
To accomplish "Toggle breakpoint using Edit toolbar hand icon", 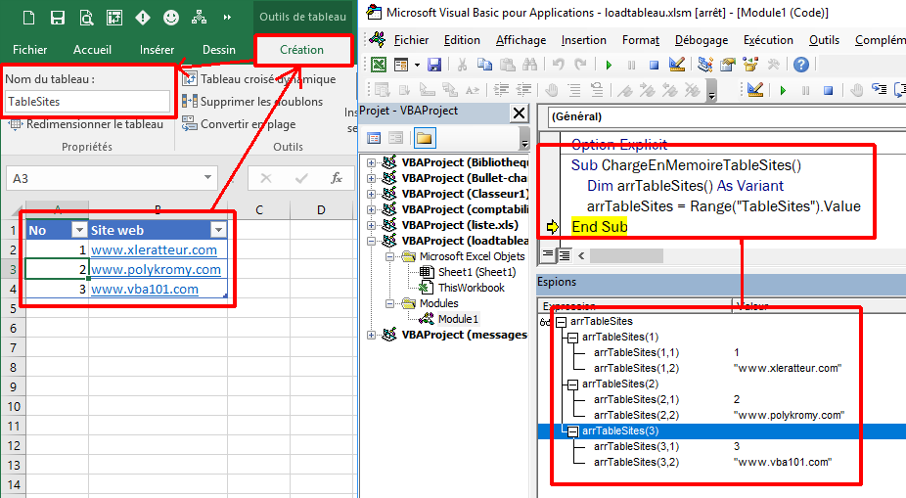I will pyautogui.click(x=552, y=90).
